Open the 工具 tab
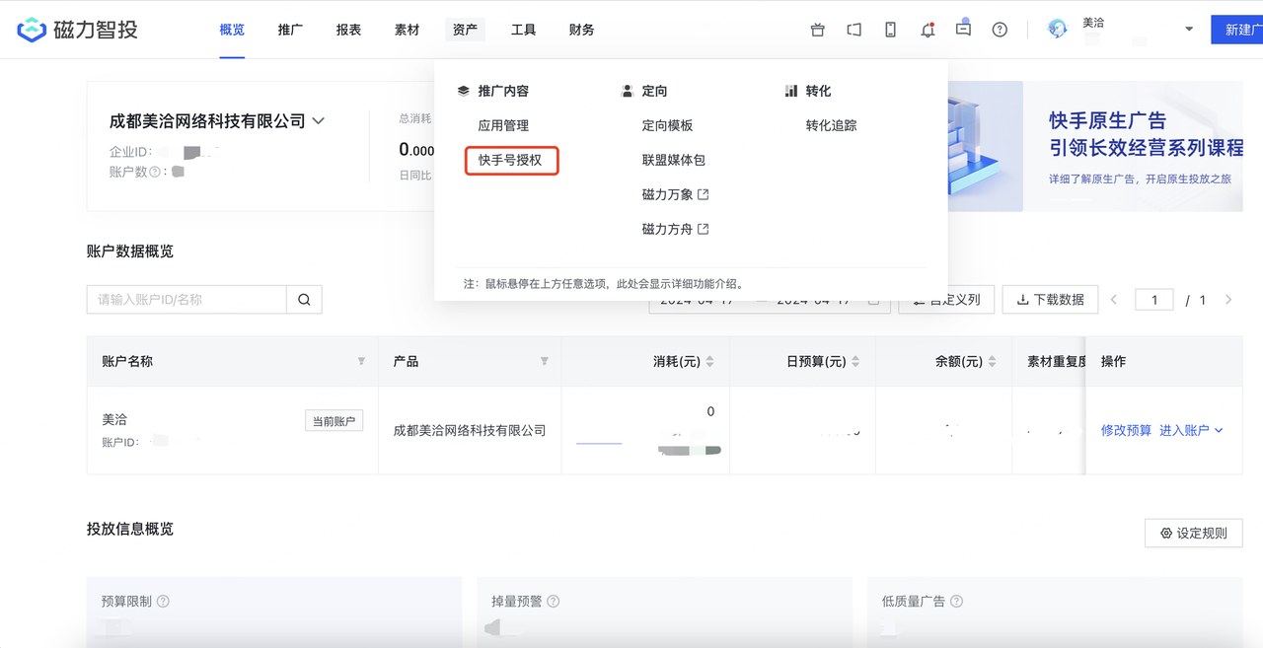The image size is (1263, 648). pos(523,30)
